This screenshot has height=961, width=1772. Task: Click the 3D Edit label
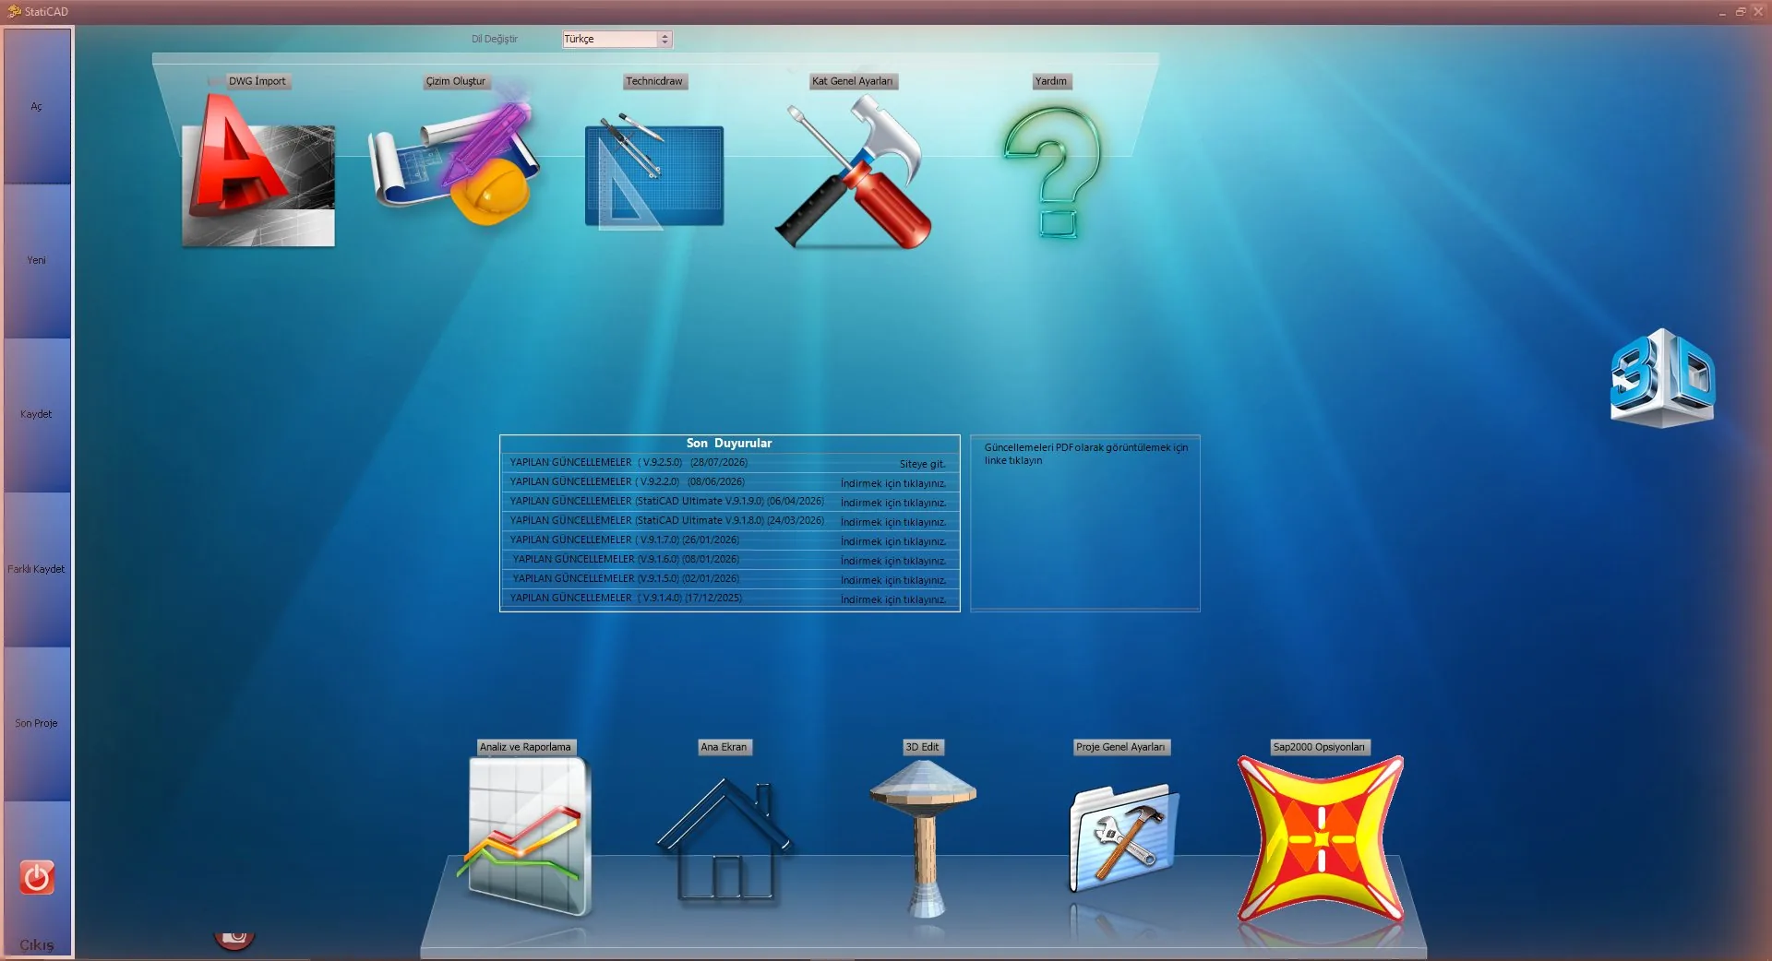click(x=923, y=747)
